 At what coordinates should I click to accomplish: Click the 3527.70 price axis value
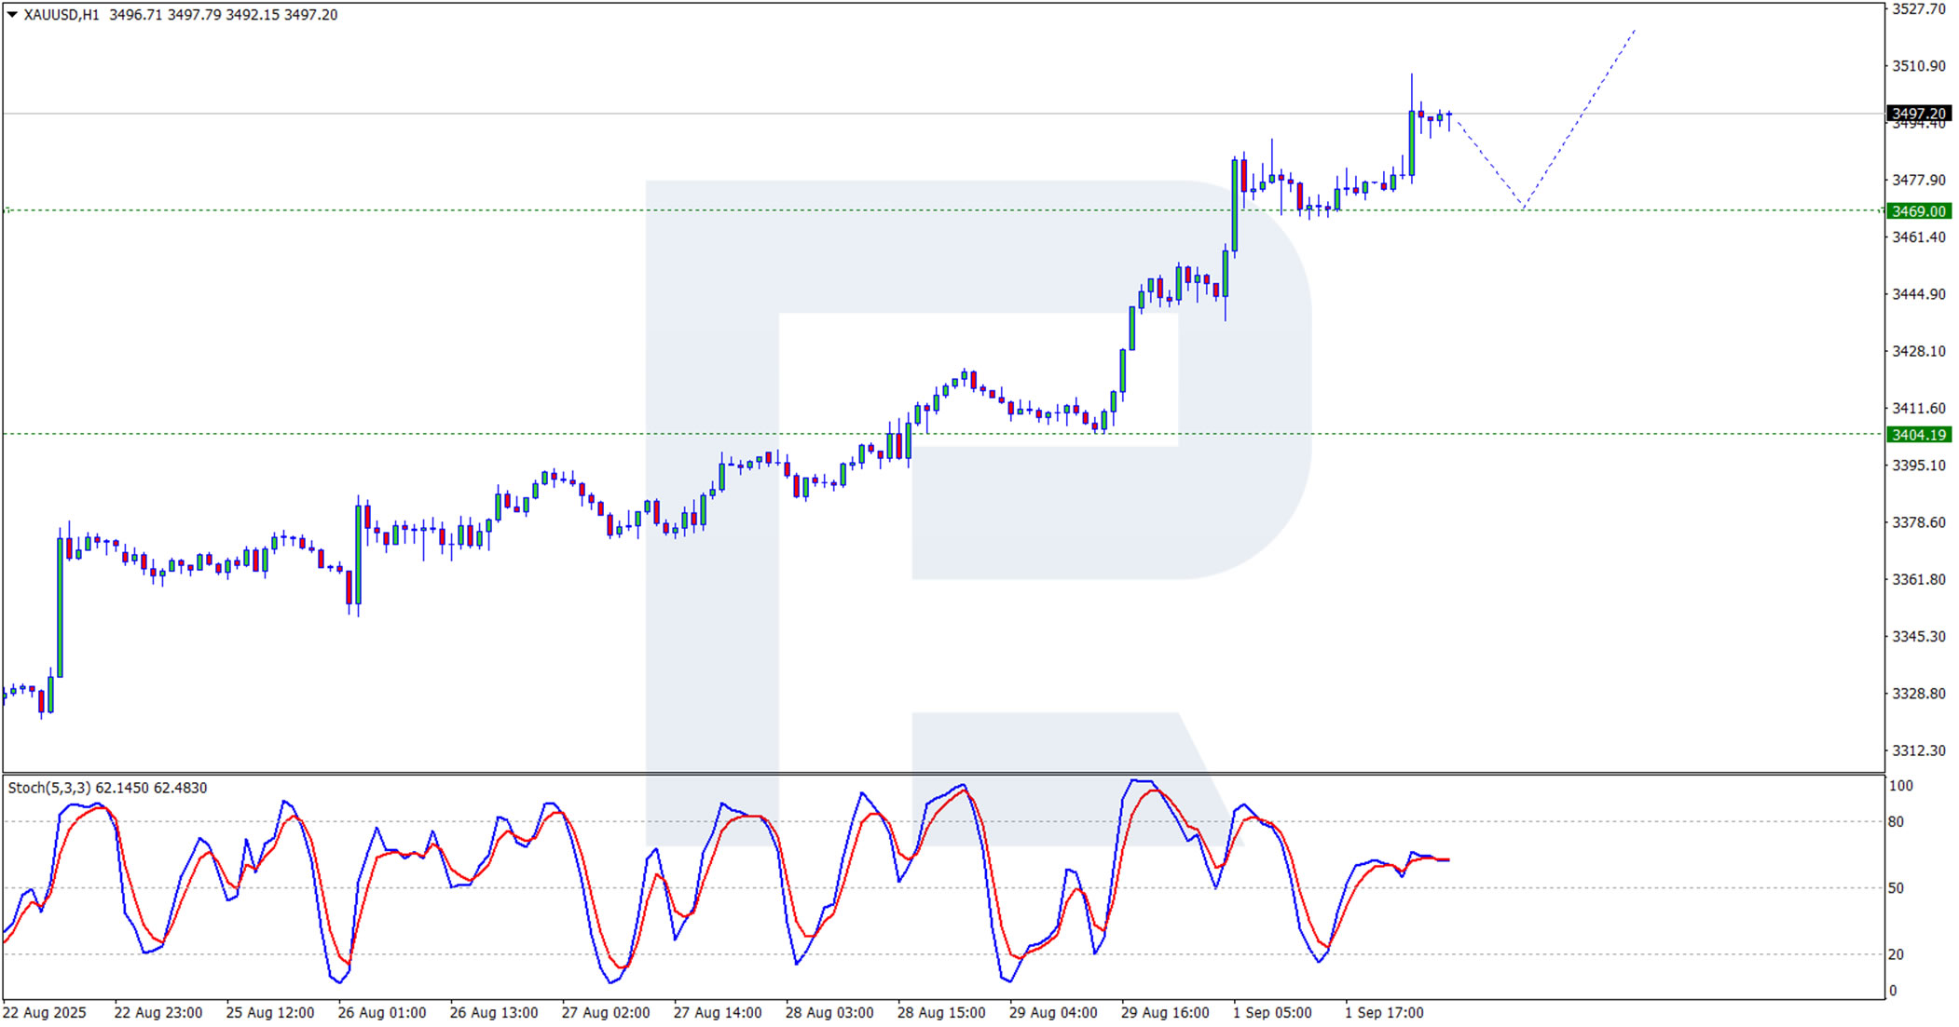pyautogui.click(x=1918, y=9)
